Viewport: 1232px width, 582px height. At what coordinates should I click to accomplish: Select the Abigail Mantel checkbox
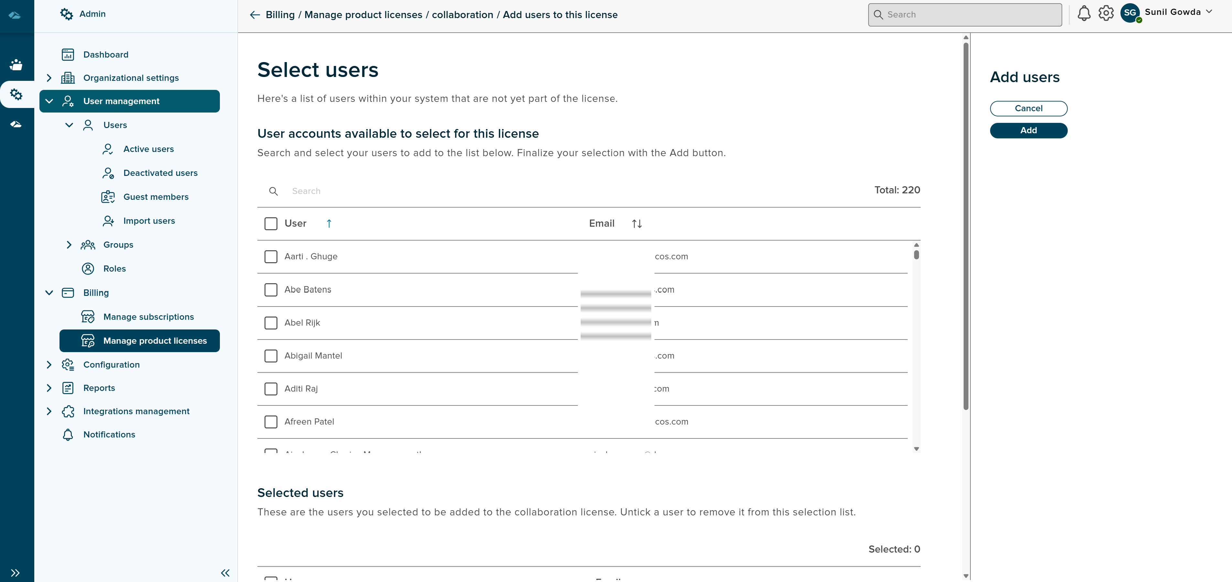271,356
